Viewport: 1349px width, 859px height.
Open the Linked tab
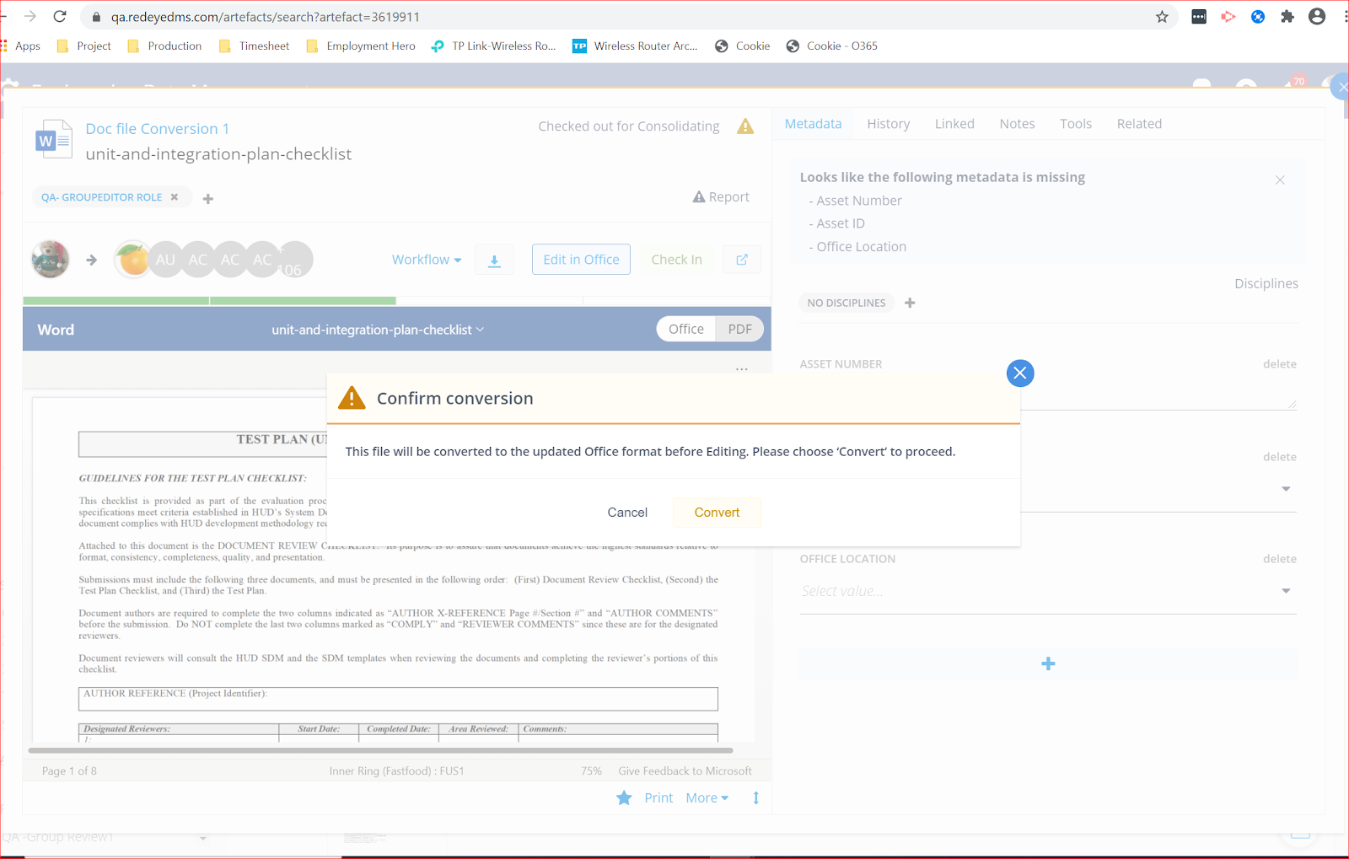click(954, 124)
